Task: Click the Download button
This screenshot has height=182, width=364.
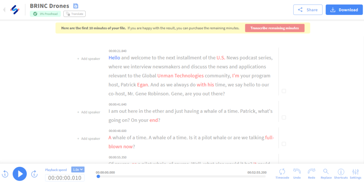Action: [344, 10]
